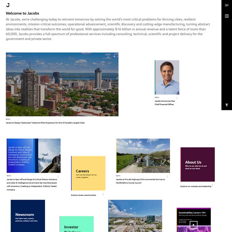Advance the hero carousel with the arrow

tap(114, 56)
